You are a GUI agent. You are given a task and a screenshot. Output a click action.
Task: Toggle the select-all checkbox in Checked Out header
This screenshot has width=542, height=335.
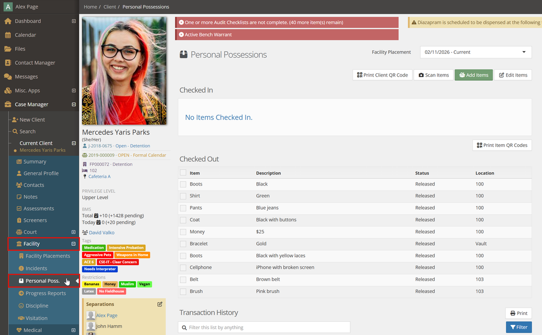pos(183,172)
